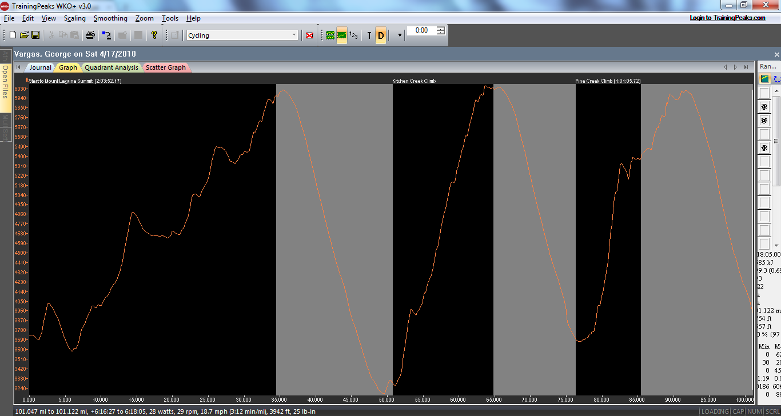Save the workout with the floppy disk icon
Viewport: 781px width, 416px height.
35,35
